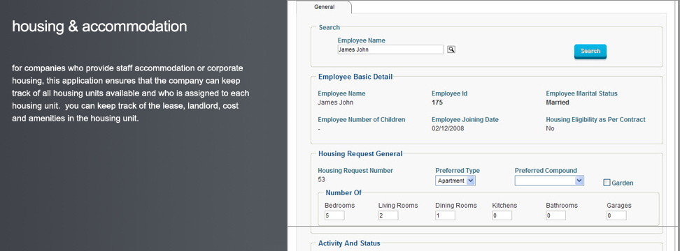
Task: Click the Employee Name input field
Action: 390,50
